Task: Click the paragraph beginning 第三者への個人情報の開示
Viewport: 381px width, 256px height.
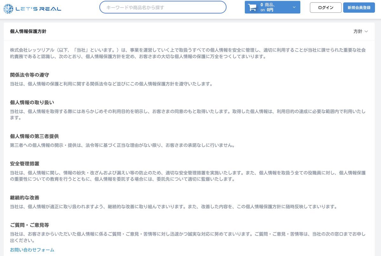Action: click(x=122, y=145)
